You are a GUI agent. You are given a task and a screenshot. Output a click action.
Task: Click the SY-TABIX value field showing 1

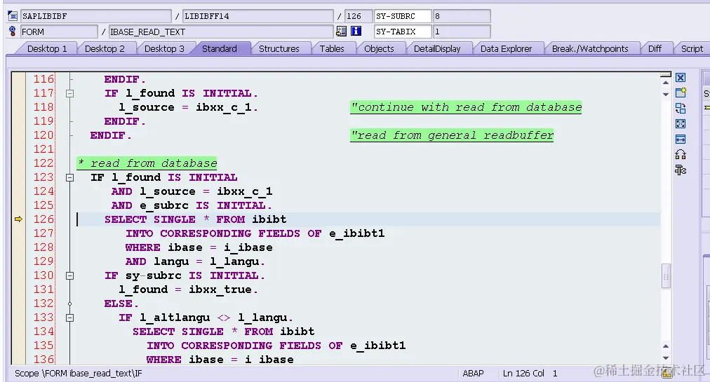462,32
